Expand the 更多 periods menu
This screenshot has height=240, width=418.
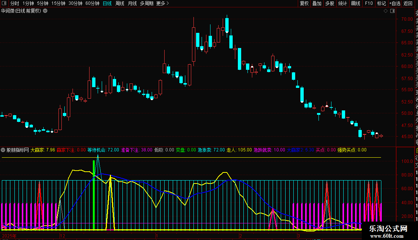point(162,3)
